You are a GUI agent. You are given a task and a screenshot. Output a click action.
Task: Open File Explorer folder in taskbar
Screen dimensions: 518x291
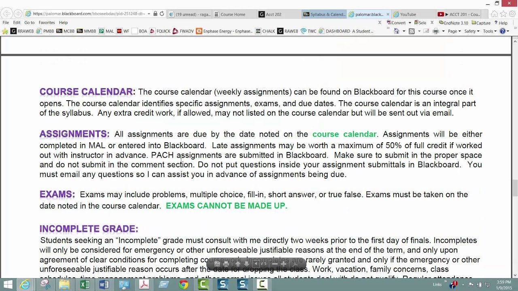[x=64, y=285]
